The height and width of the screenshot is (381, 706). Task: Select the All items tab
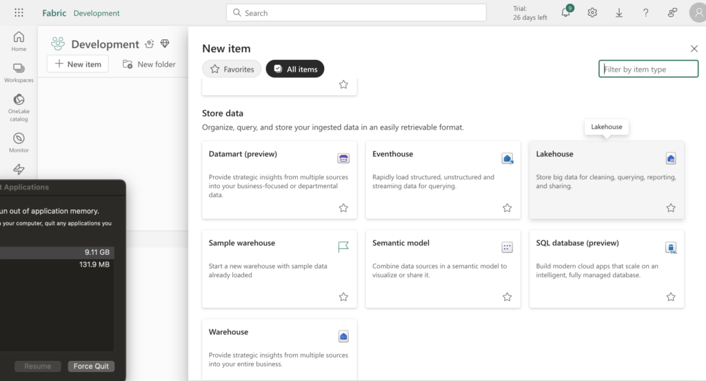pos(295,69)
